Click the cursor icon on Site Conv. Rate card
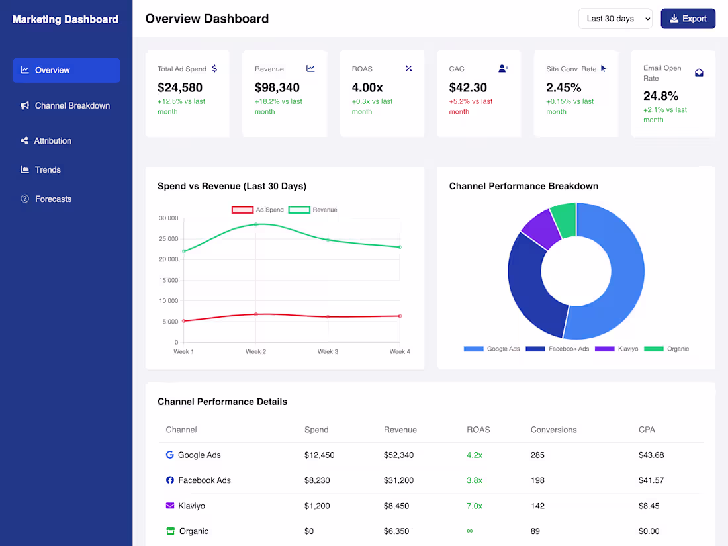Screen dimensions: 728x546 [602, 68]
